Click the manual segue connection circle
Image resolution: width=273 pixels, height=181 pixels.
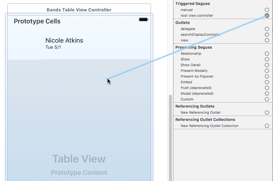pyautogui.click(x=267, y=10)
